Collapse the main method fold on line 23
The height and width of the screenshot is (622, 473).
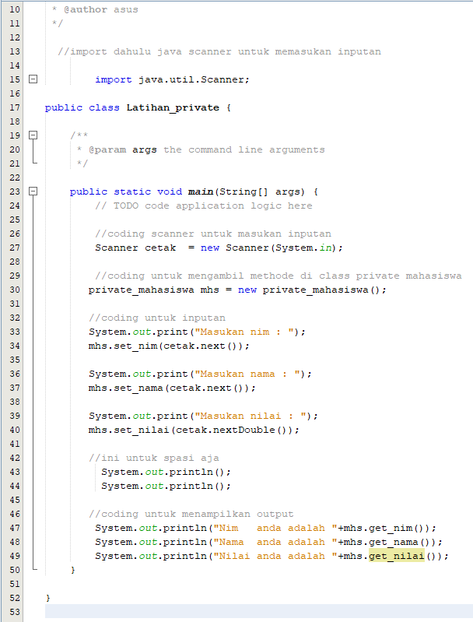point(33,192)
